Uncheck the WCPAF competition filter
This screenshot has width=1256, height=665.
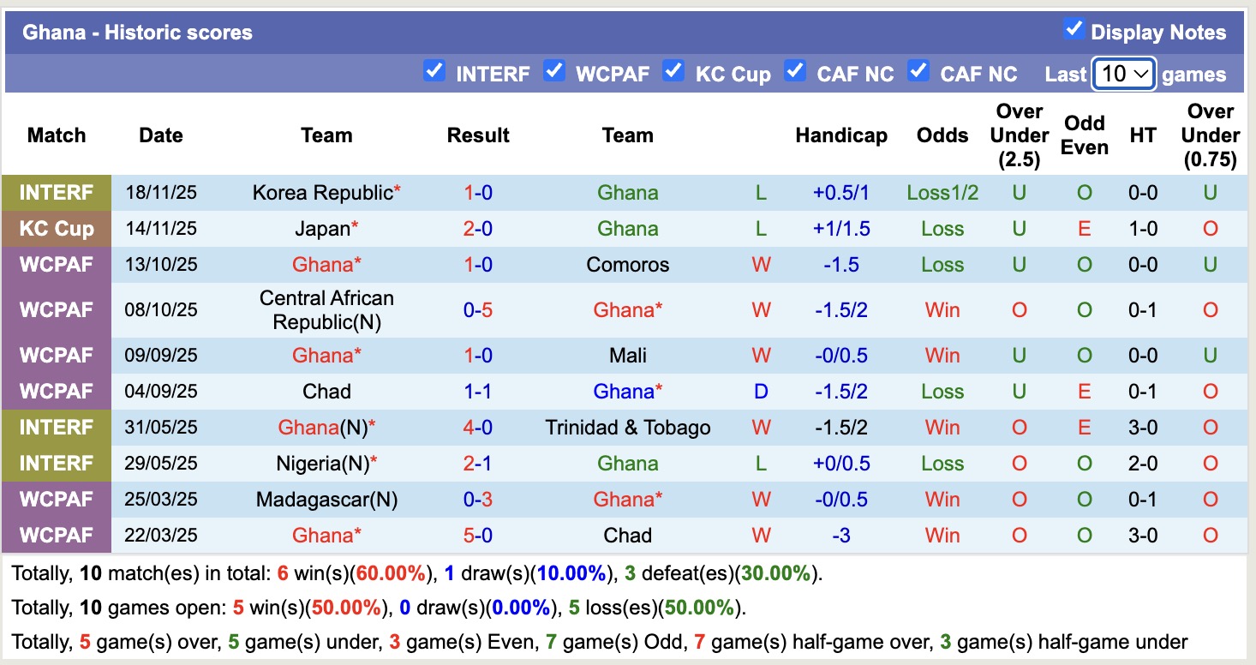point(554,71)
